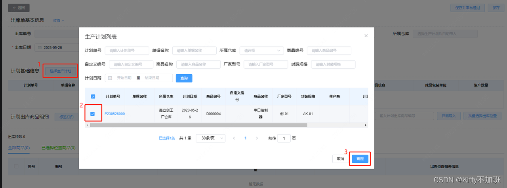Open the 所属仓库 dropdown in dialog
The image size is (507, 188).
coord(262,51)
